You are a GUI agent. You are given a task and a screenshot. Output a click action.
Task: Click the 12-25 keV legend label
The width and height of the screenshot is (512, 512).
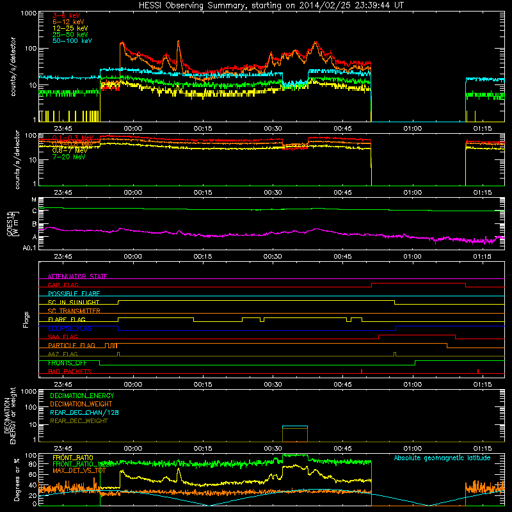click(70, 28)
